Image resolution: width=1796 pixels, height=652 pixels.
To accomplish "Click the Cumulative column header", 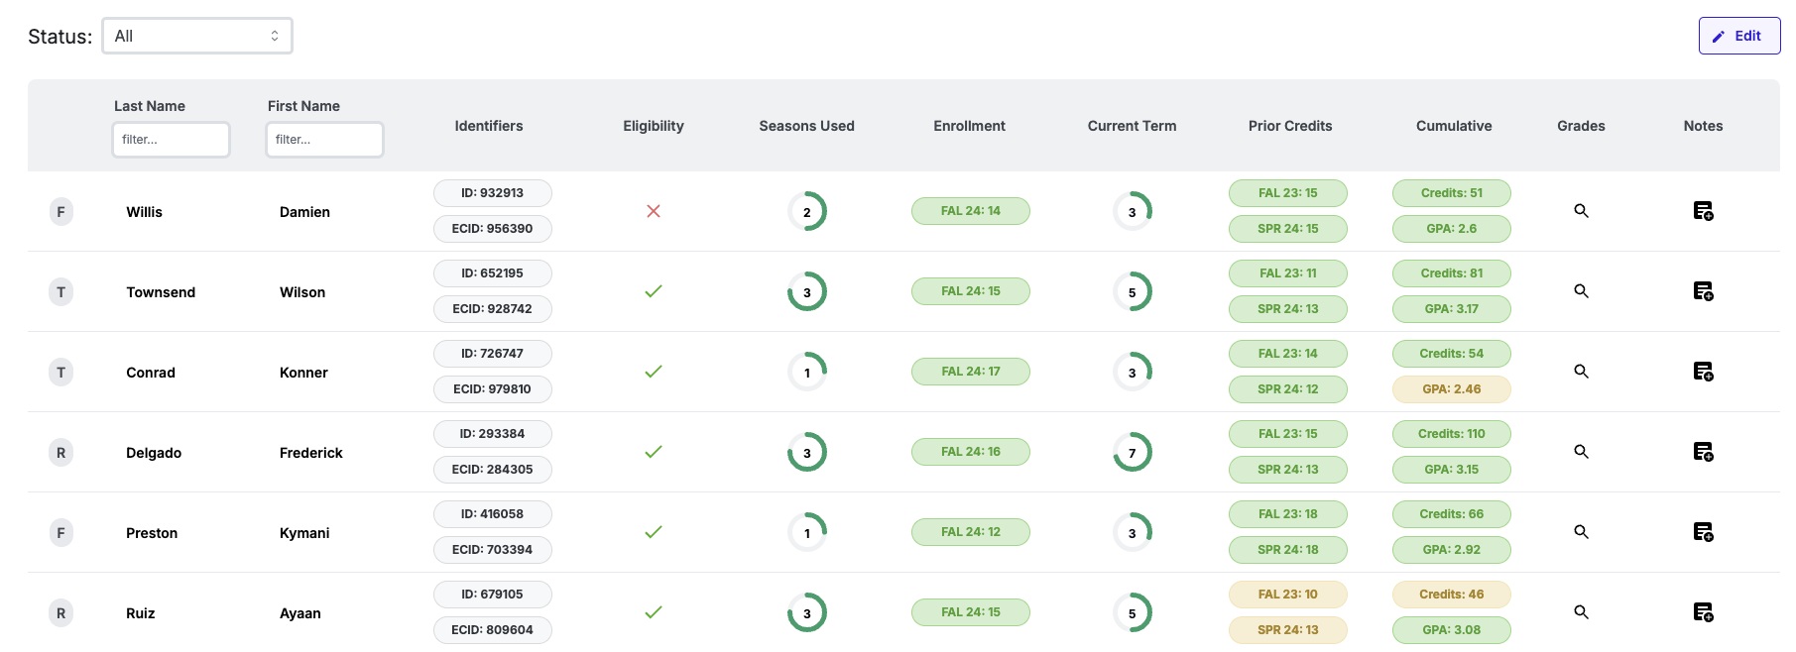I will tap(1453, 126).
